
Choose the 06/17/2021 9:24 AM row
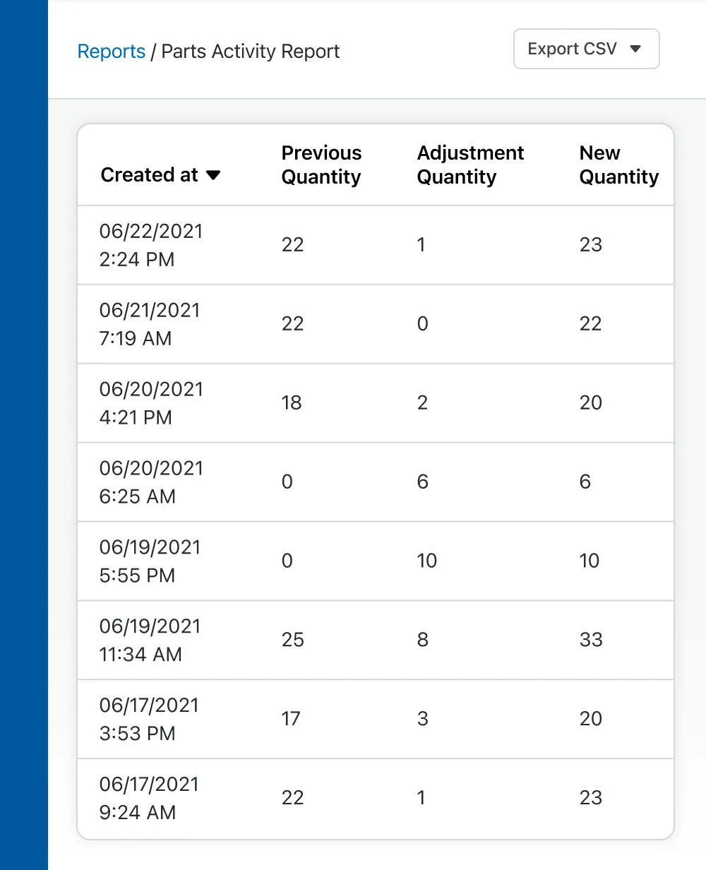149,799
